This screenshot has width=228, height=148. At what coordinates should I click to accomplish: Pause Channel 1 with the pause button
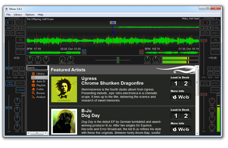pos(8,23)
